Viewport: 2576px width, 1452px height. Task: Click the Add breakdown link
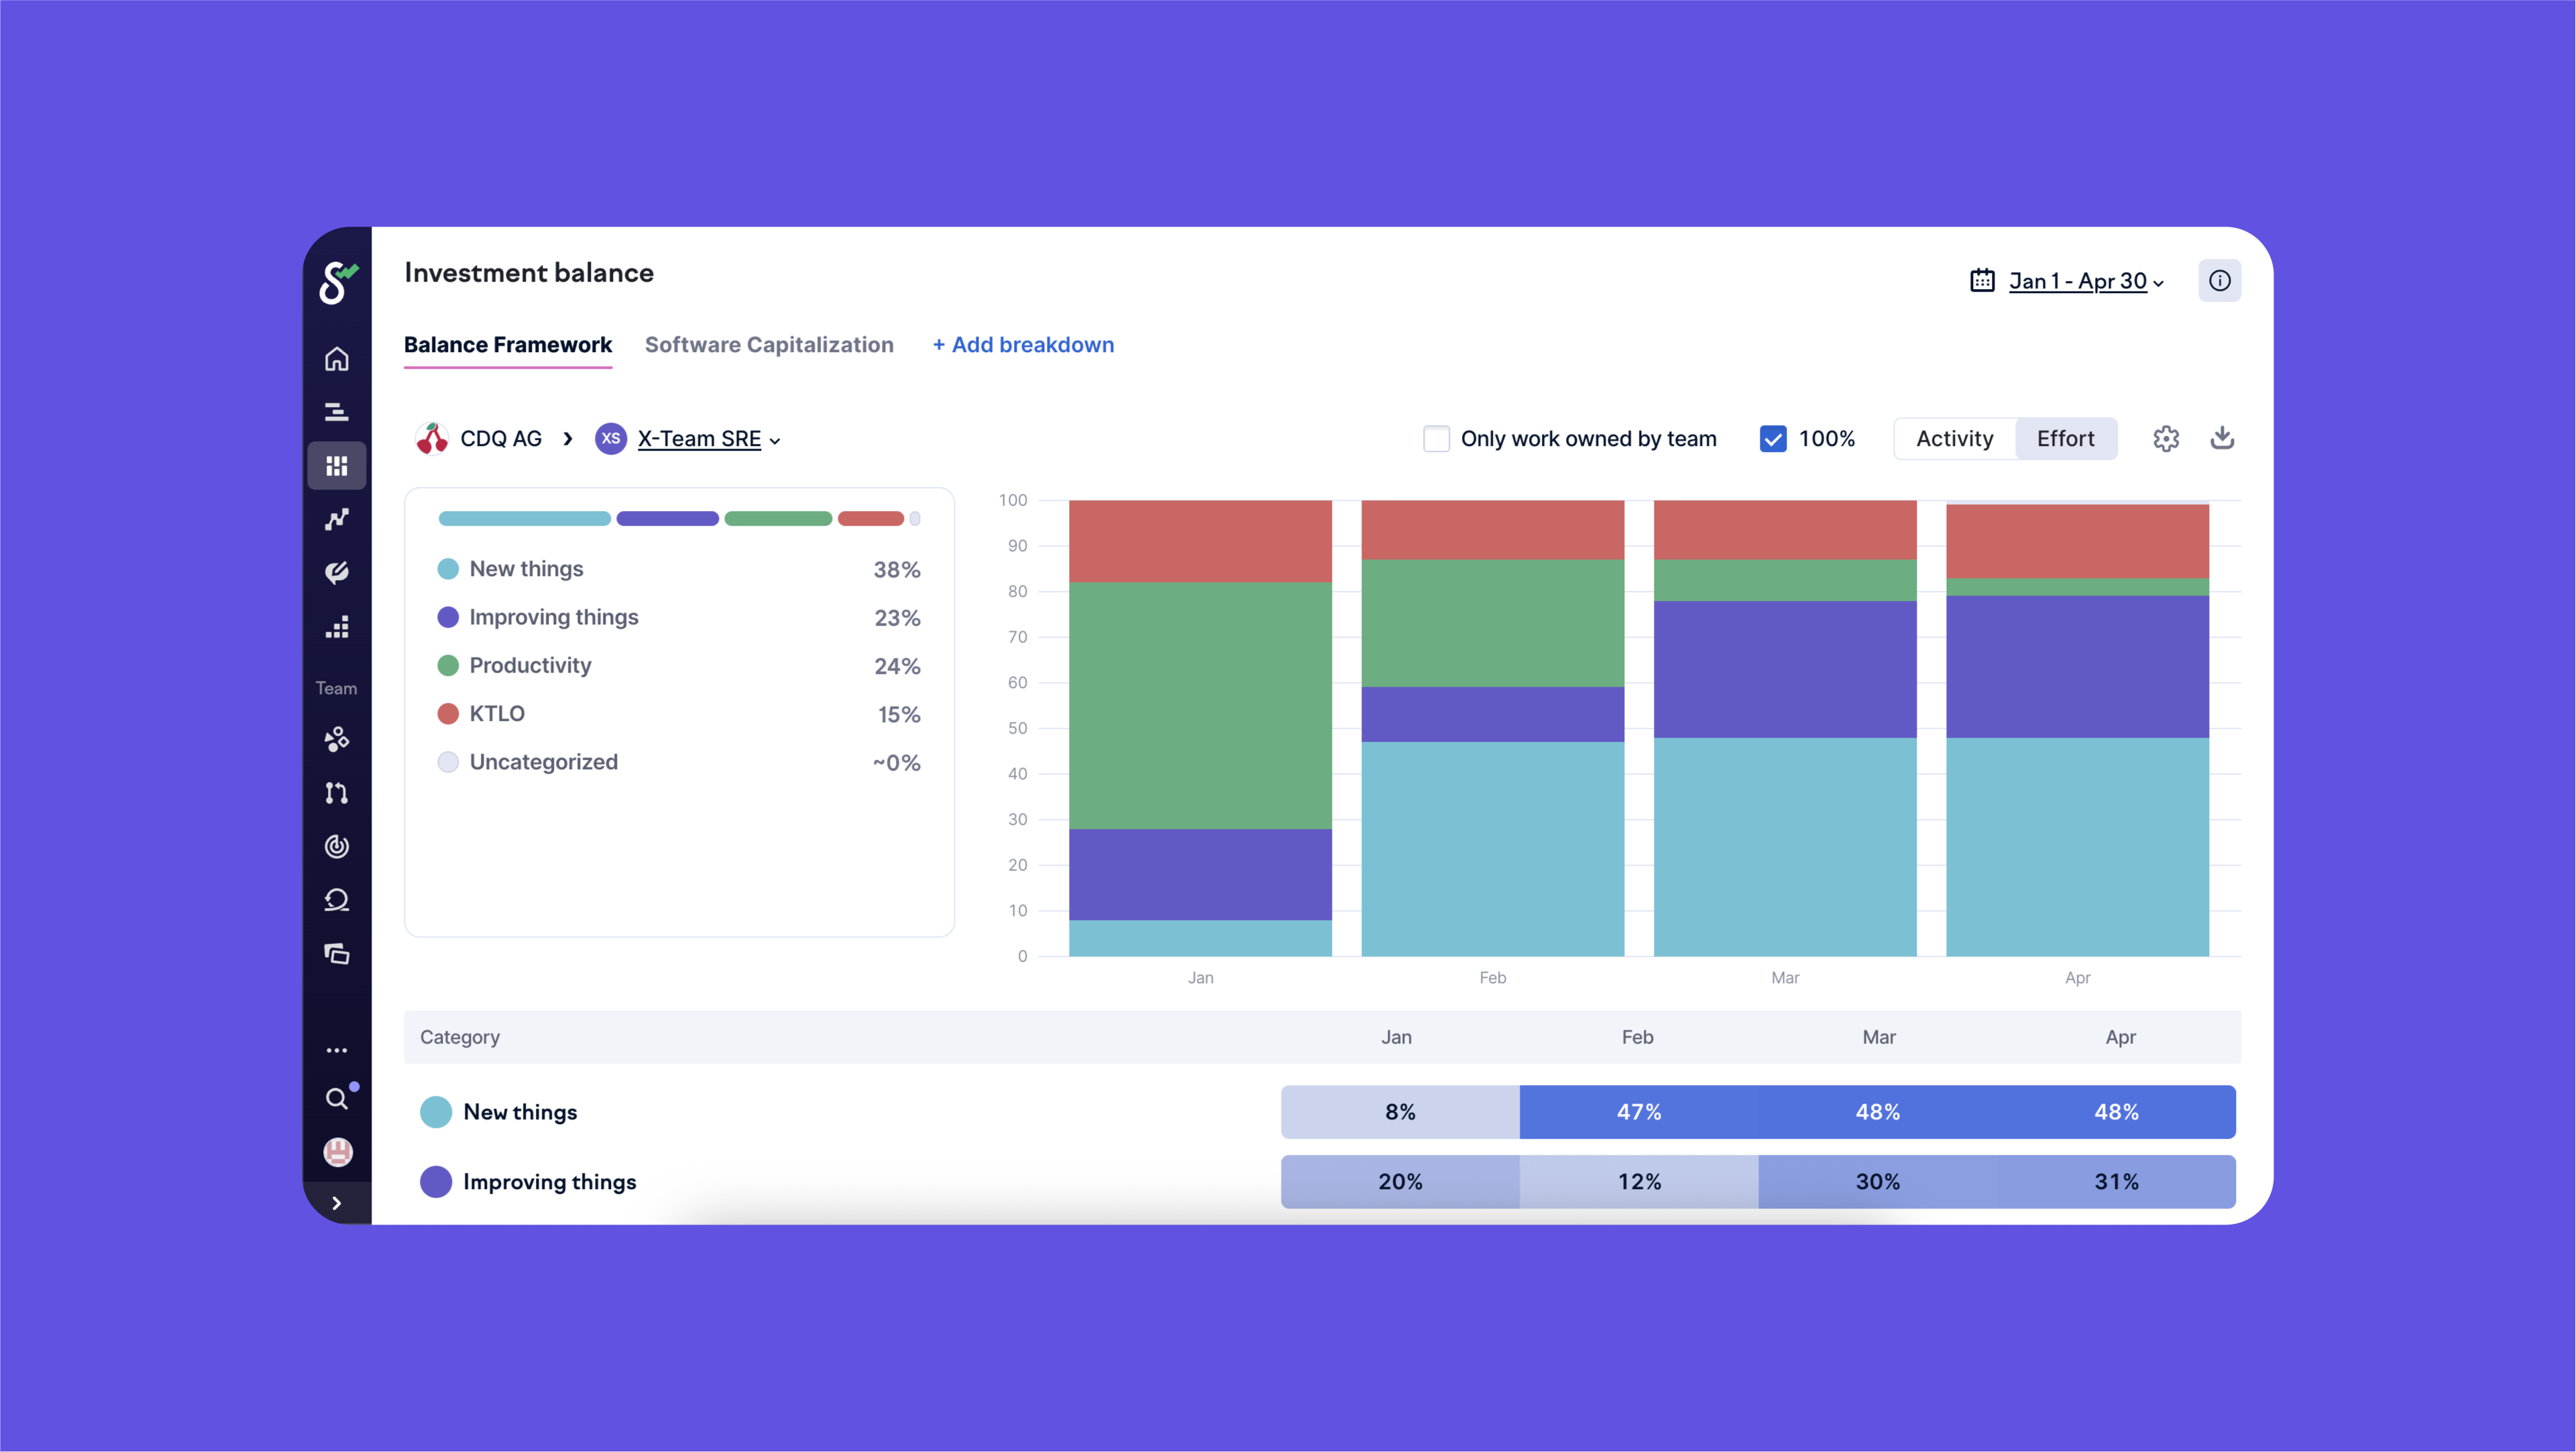pyautogui.click(x=1022, y=344)
